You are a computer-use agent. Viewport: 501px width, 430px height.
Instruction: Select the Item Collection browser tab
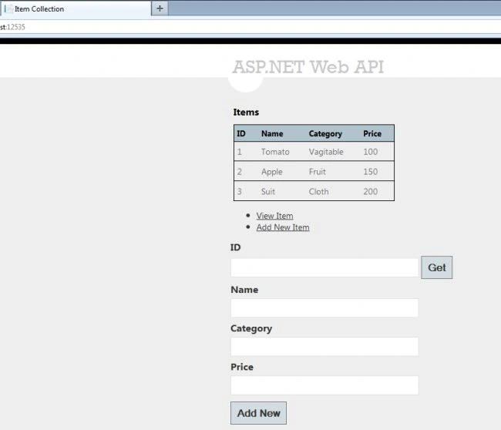coord(76,8)
